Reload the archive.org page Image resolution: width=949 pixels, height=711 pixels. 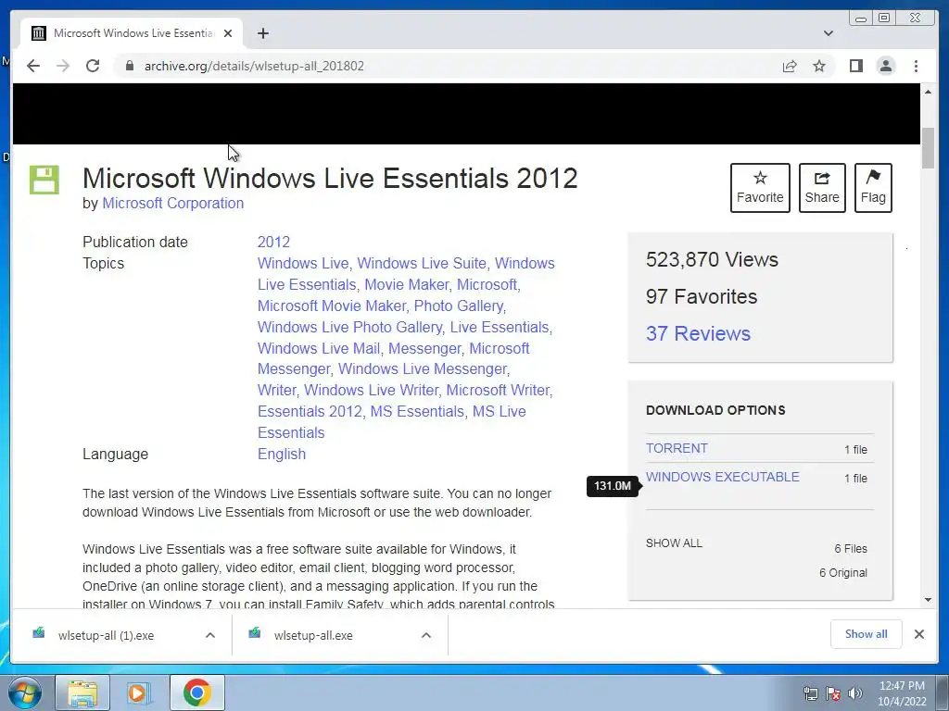(x=93, y=66)
